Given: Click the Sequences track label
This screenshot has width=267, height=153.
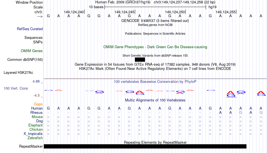Looking at the screenshot, I should [33, 37].
